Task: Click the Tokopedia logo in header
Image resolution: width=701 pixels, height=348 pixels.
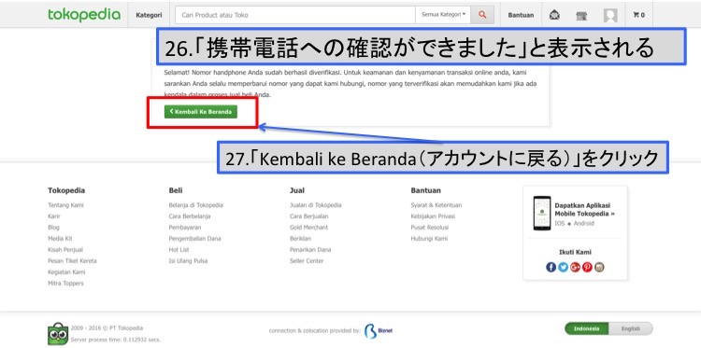Action: pos(84,15)
